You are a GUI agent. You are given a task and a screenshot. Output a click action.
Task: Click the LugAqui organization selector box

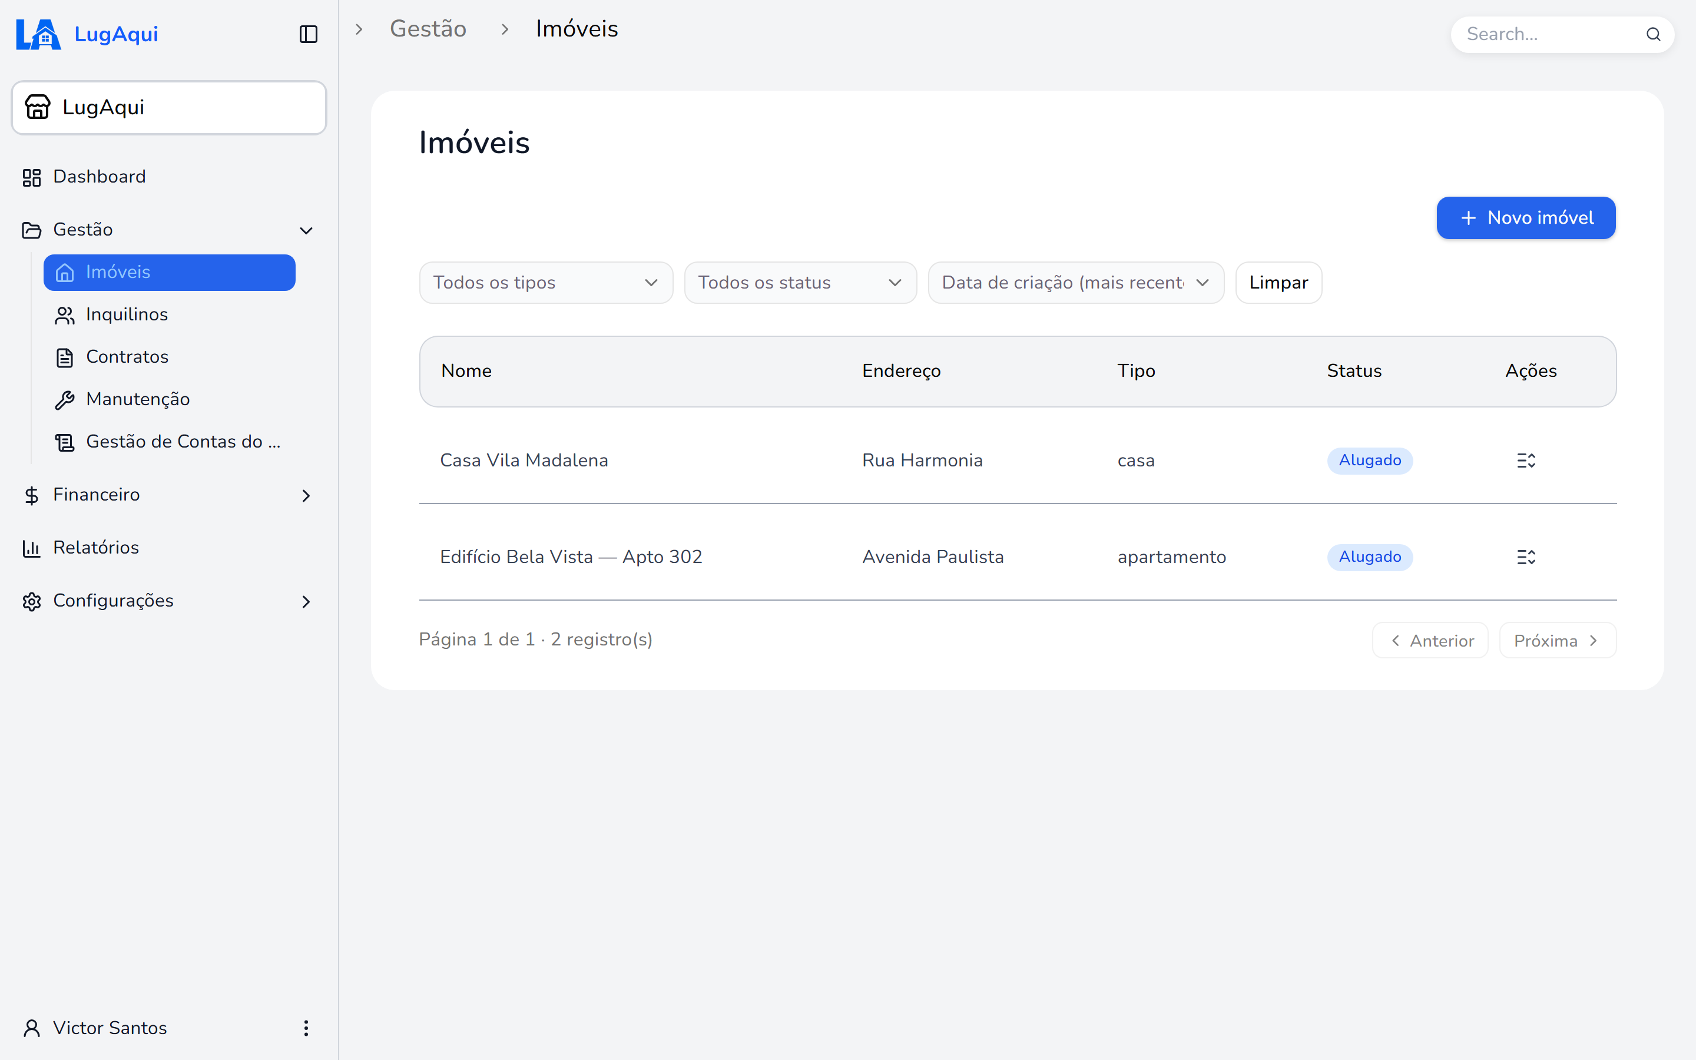169,107
